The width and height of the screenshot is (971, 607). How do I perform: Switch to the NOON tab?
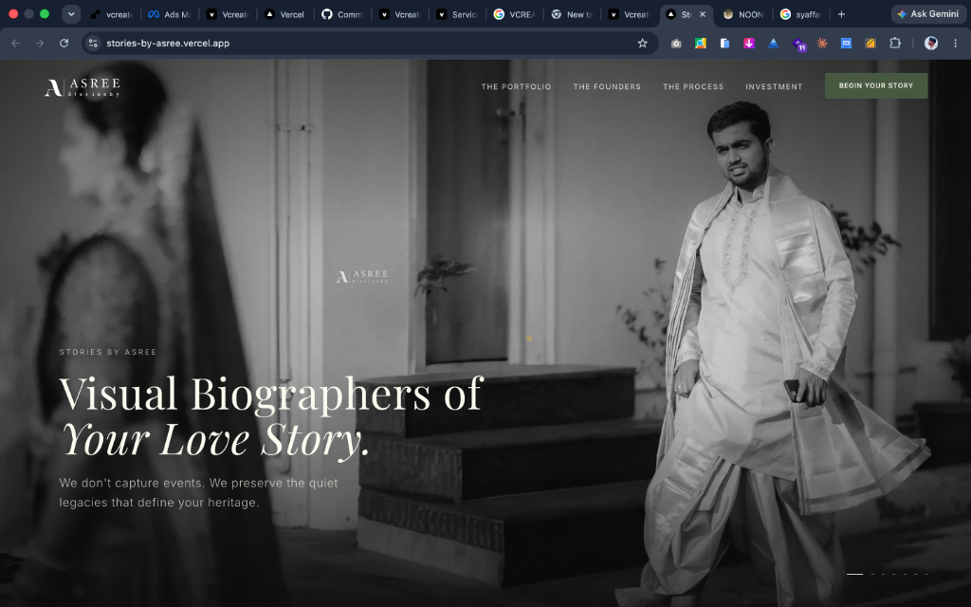click(743, 14)
